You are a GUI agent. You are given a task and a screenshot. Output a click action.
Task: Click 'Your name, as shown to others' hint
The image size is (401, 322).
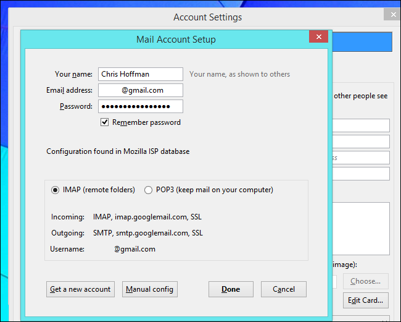coord(239,74)
